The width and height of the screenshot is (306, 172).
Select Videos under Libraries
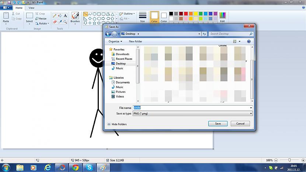pyautogui.click(x=120, y=96)
